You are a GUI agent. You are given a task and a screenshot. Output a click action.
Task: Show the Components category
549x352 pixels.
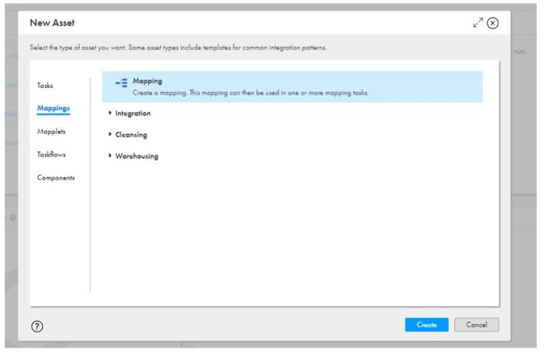pos(56,177)
